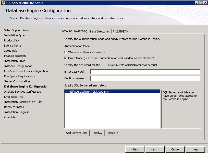
Task: Proceed with the Next button
Action: 155,149
